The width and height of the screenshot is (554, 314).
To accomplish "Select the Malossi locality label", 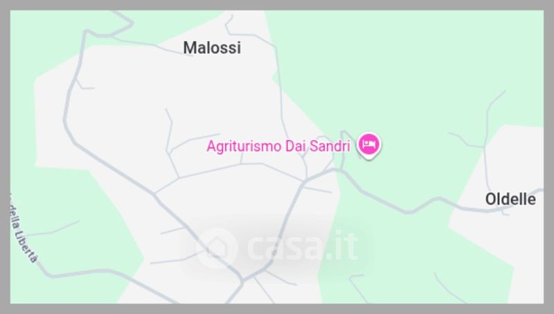I will [212, 48].
